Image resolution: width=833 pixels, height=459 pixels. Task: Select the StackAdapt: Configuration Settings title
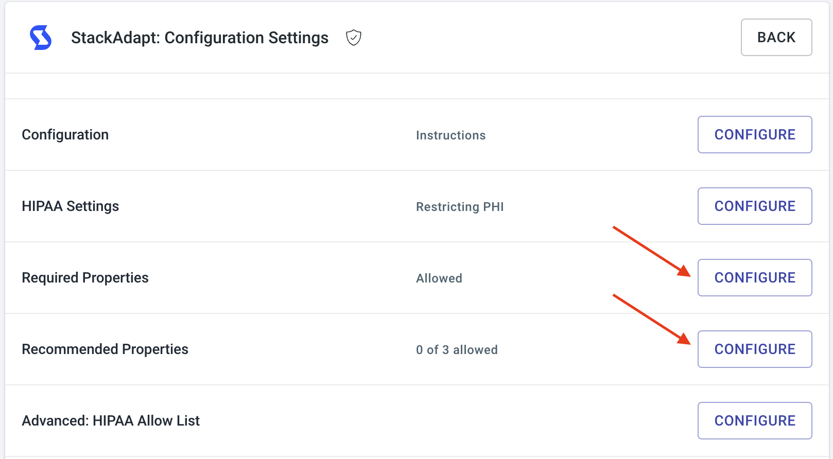click(x=200, y=38)
